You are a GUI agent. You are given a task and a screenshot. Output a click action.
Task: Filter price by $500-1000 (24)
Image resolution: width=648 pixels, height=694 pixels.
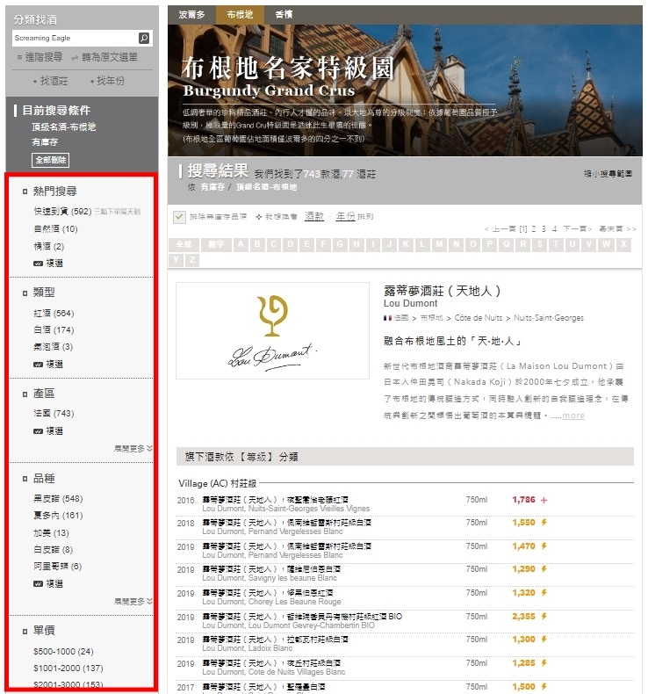[64, 652]
